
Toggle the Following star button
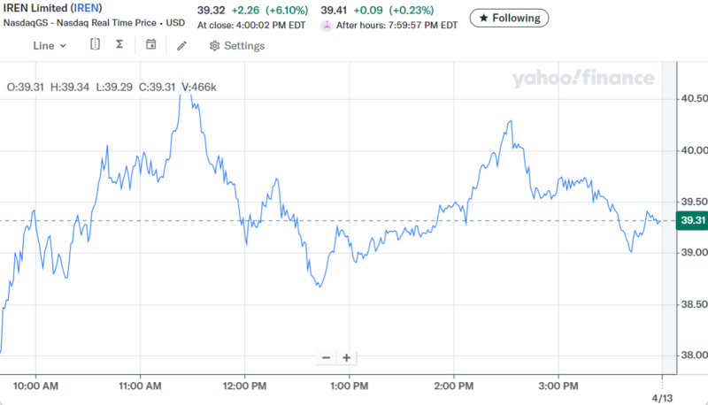[x=509, y=18]
